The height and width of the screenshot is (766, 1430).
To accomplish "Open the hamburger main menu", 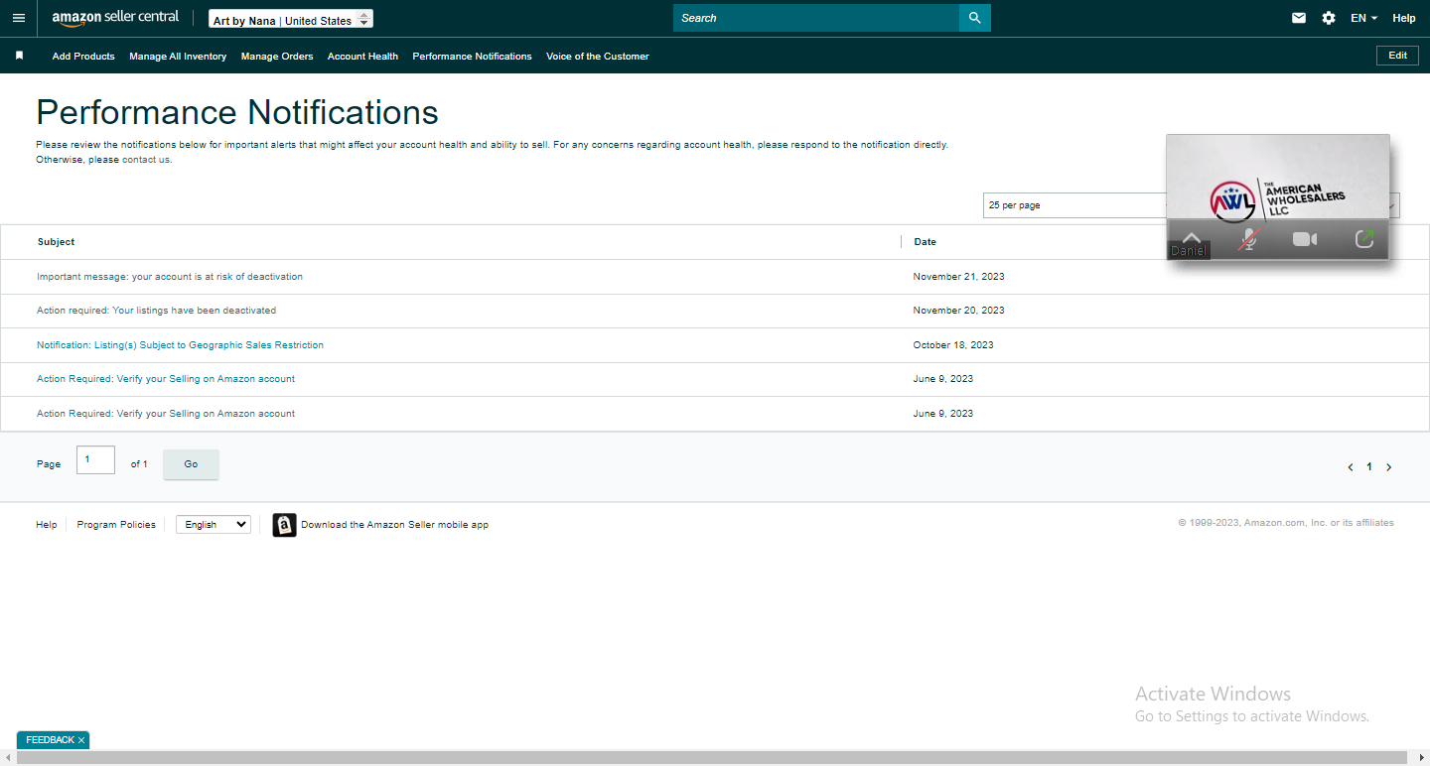I will coord(18,18).
